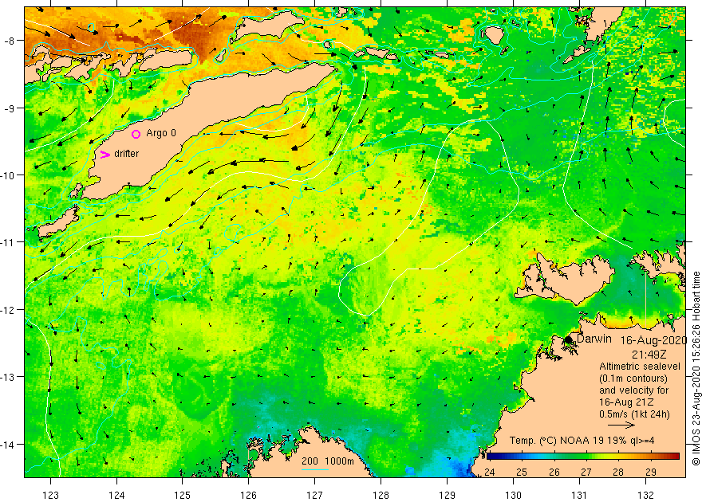The image size is (702, 502).
Task: Click the 'drifter' label
Action: pyautogui.click(x=126, y=153)
